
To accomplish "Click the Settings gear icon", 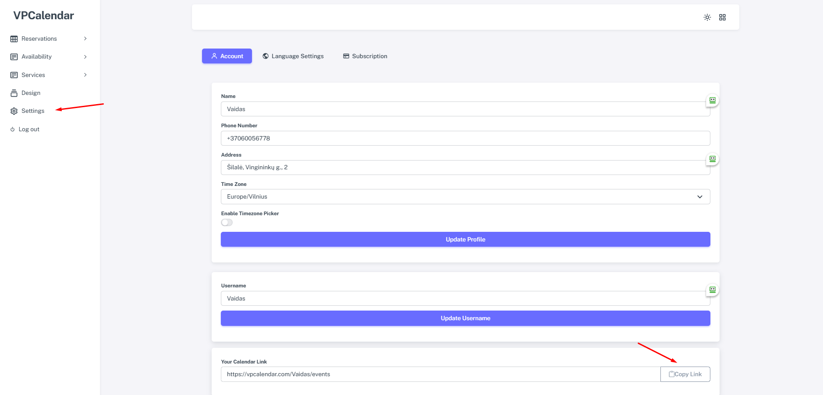I will (x=14, y=111).
